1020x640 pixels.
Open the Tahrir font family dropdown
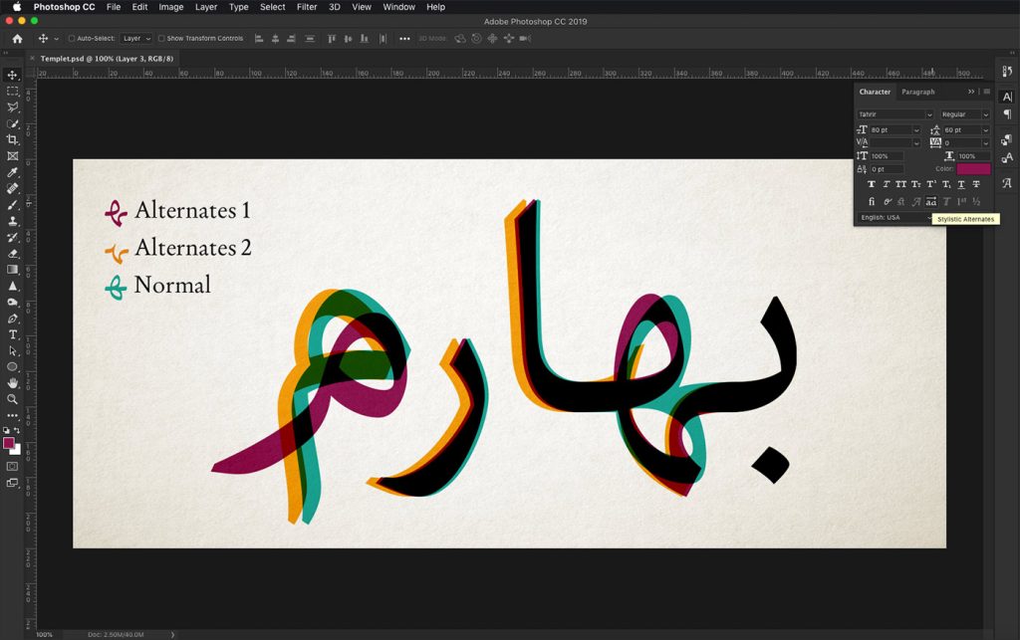[x=894, y=114]
